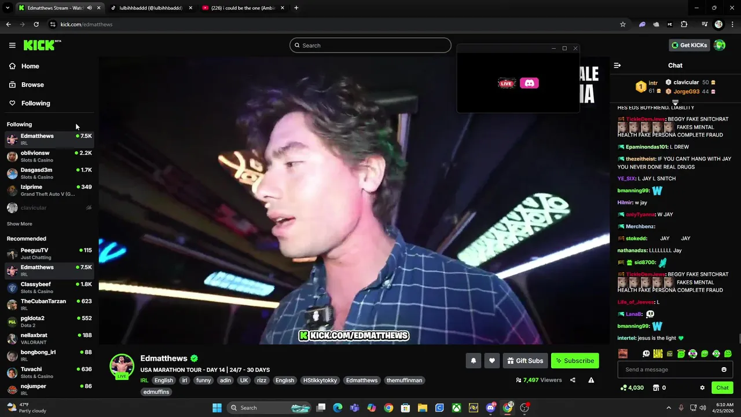Open Windows Start menu
741x417 pixels.
[x=217, y=408]
